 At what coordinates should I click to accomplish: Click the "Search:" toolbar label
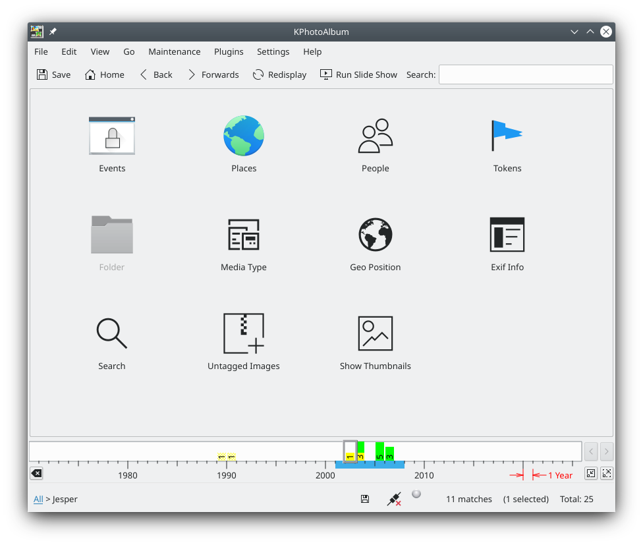click(x=421, y=74)
